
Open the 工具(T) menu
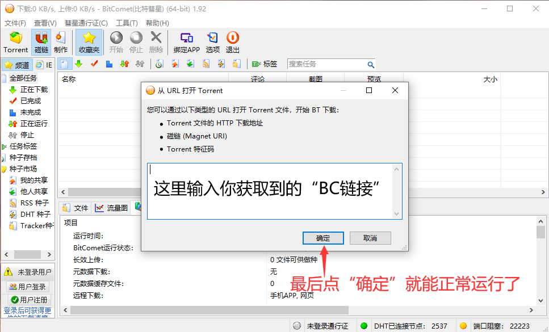pyautogui.click(x=127, y=23)
